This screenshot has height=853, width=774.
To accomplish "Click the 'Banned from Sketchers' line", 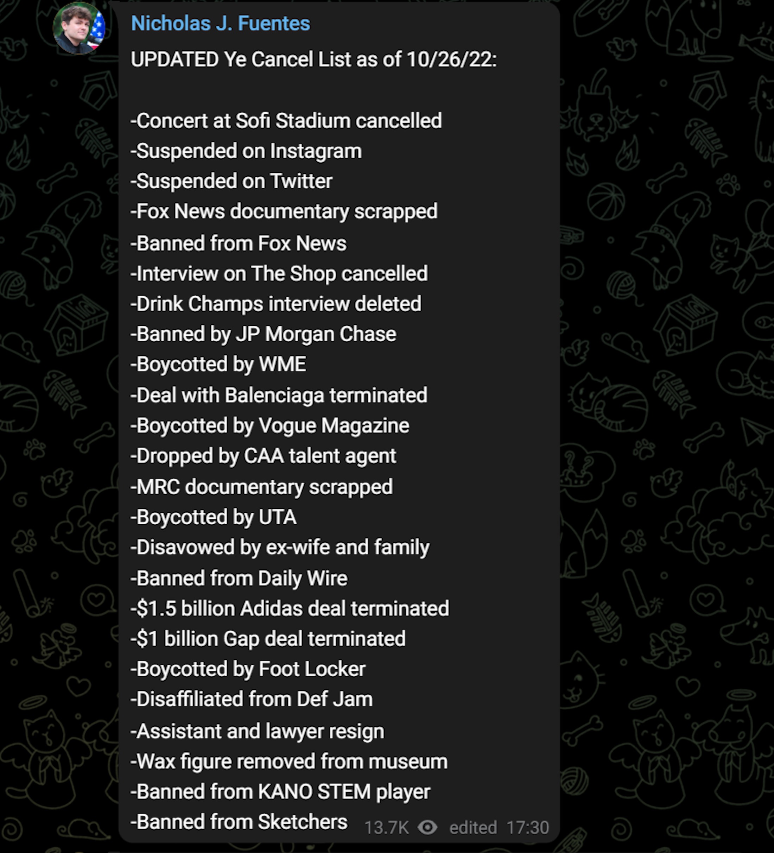I will click(239, 822).
